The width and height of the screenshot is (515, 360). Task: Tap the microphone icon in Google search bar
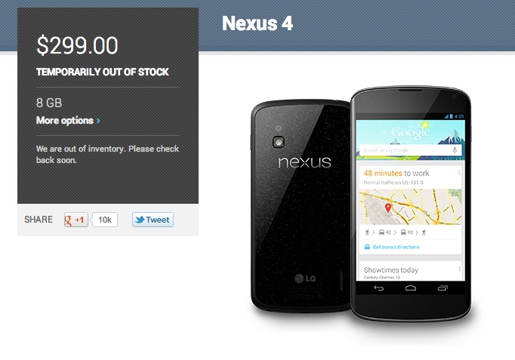(455, 150)
